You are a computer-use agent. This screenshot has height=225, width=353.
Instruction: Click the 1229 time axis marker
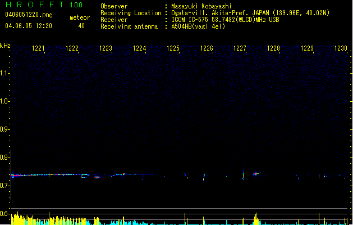click(307, 48)
